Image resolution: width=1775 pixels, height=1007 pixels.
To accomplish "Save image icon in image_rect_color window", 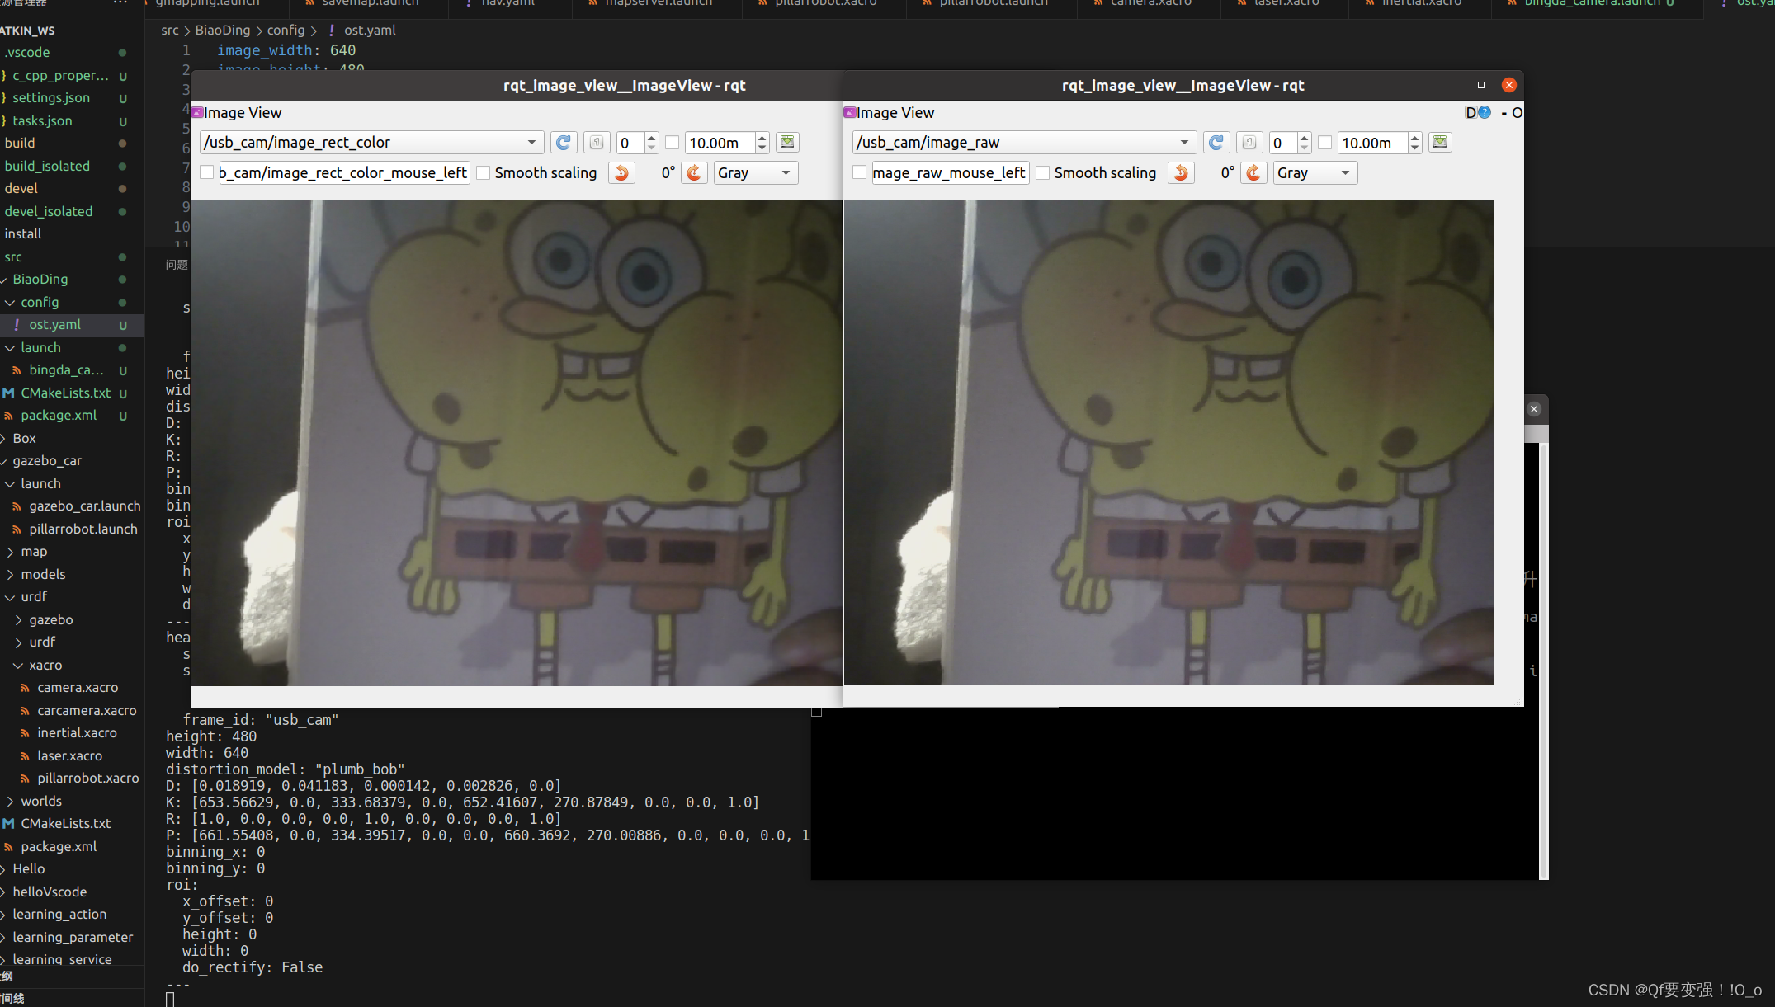I will coord(787,143).
